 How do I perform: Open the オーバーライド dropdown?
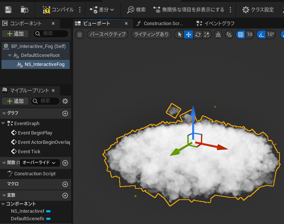pos(39,163)
